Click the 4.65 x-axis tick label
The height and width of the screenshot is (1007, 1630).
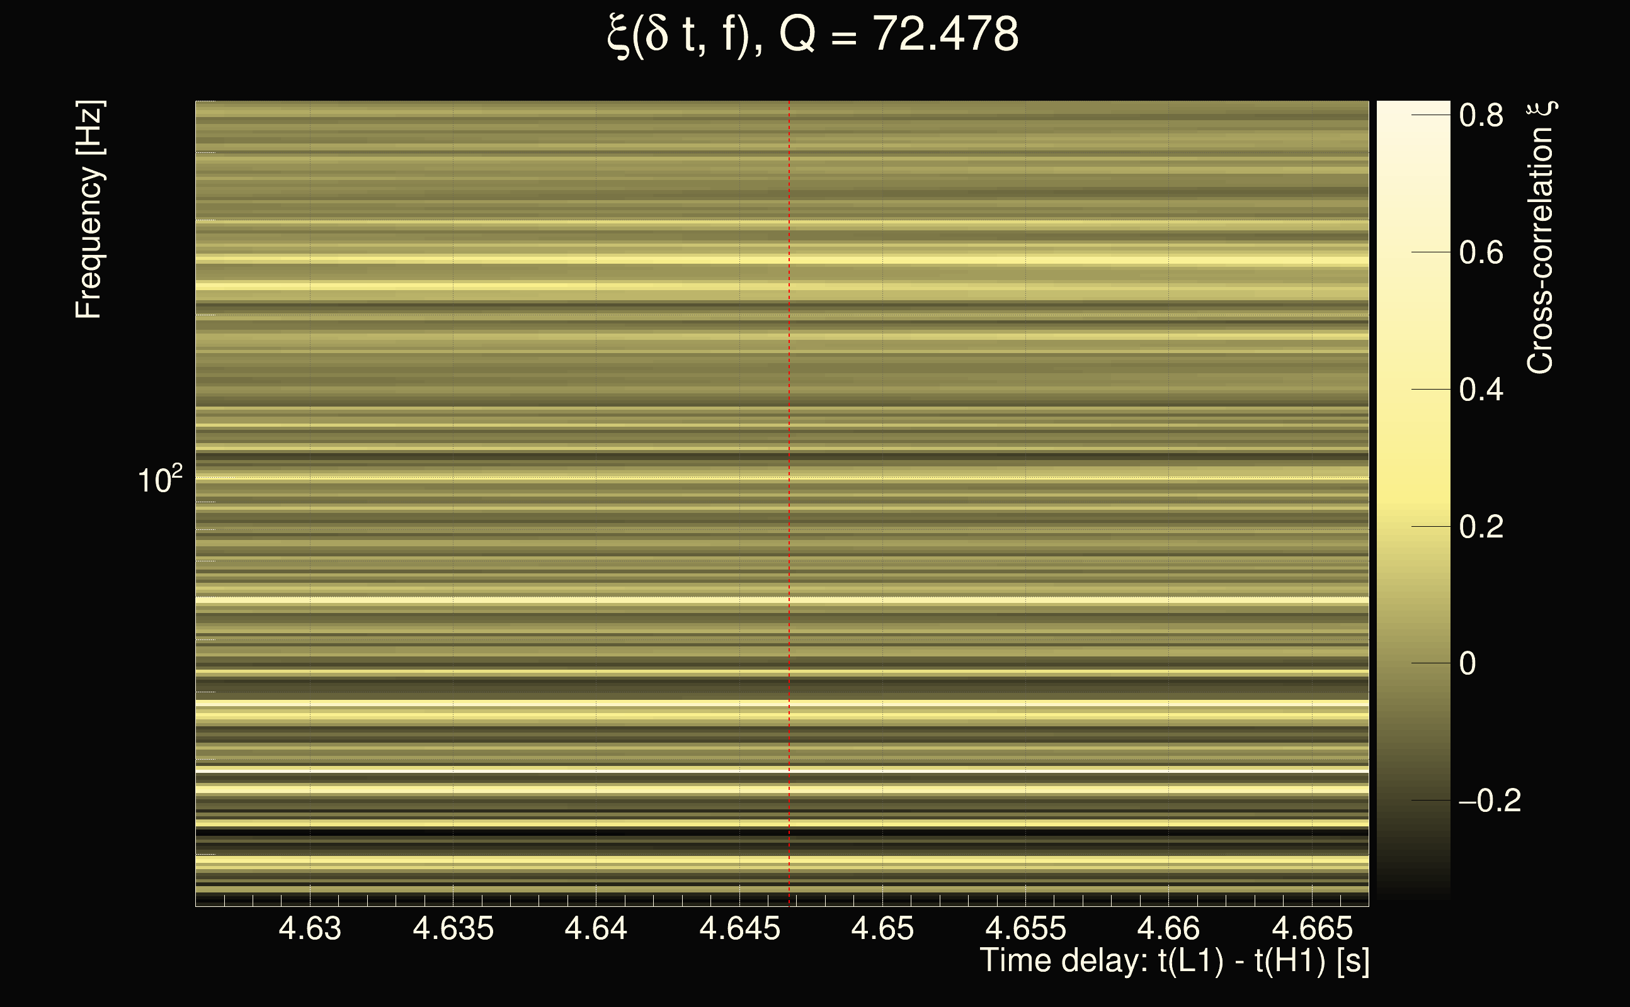coord(882,928)
